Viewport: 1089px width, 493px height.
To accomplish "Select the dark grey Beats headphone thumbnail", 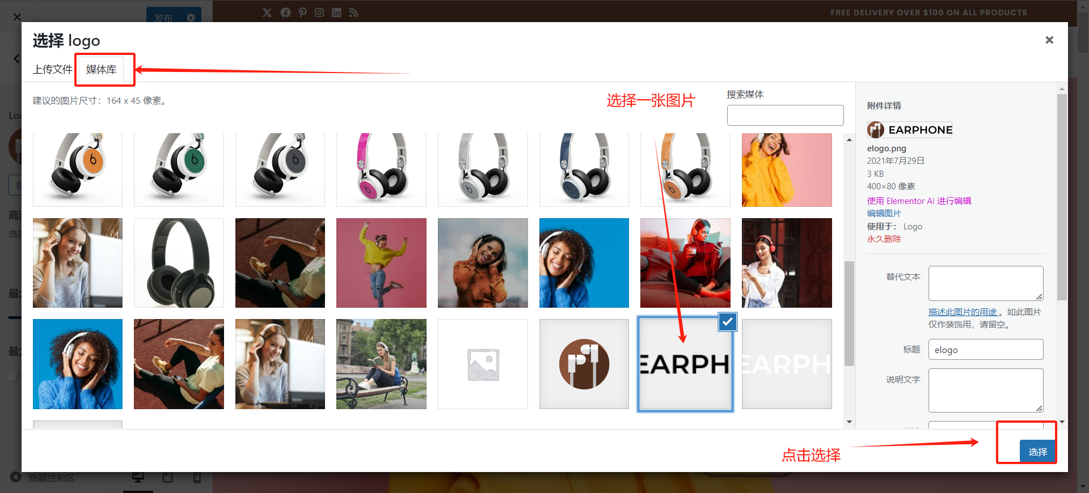I will coord(280,169).
